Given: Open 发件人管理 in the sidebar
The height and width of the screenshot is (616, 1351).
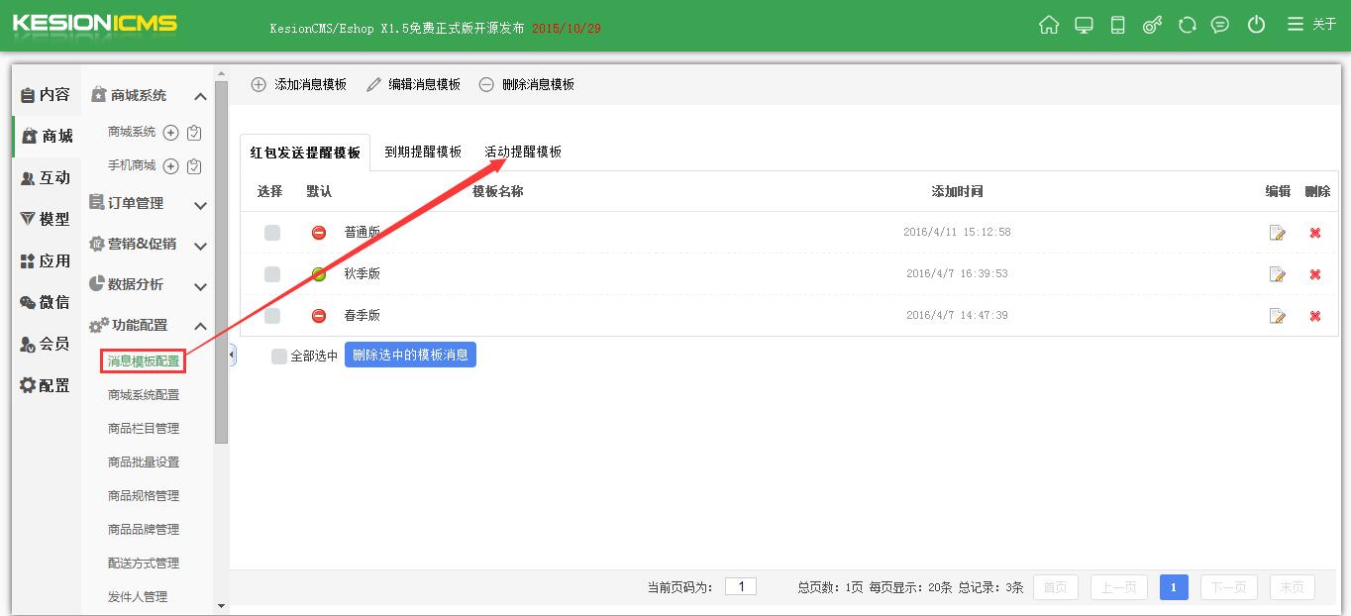Looking at the screenshot, I should click(138, 597).
